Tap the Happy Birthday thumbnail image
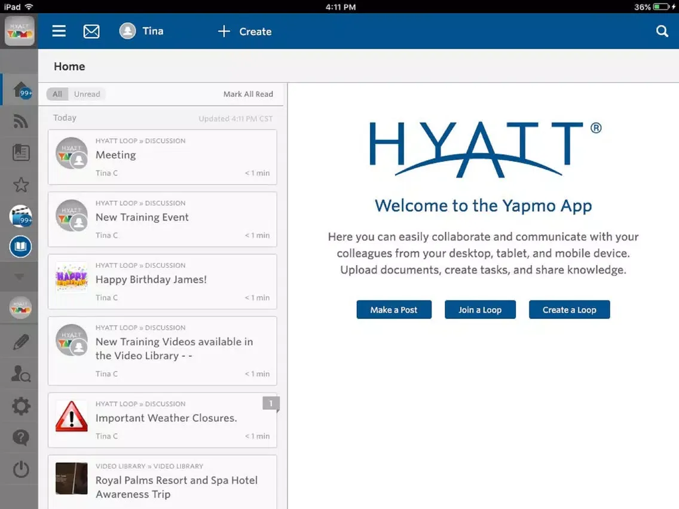This screenshot has height=509, width=679. pyautogui.click(x=72, y=278)
